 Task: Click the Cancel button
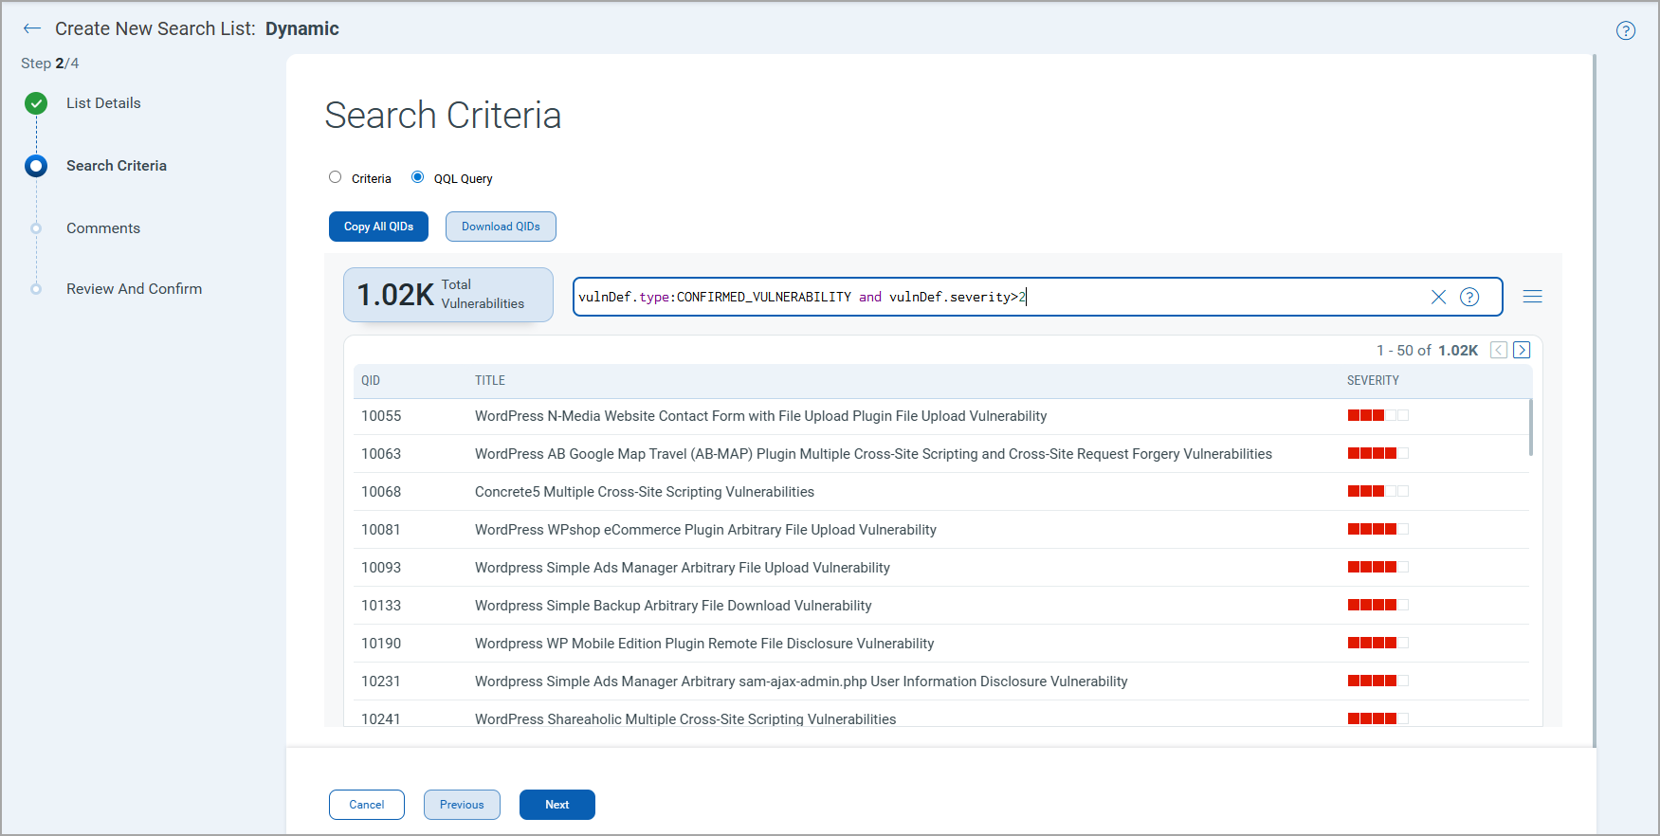[x=367, y=805]
